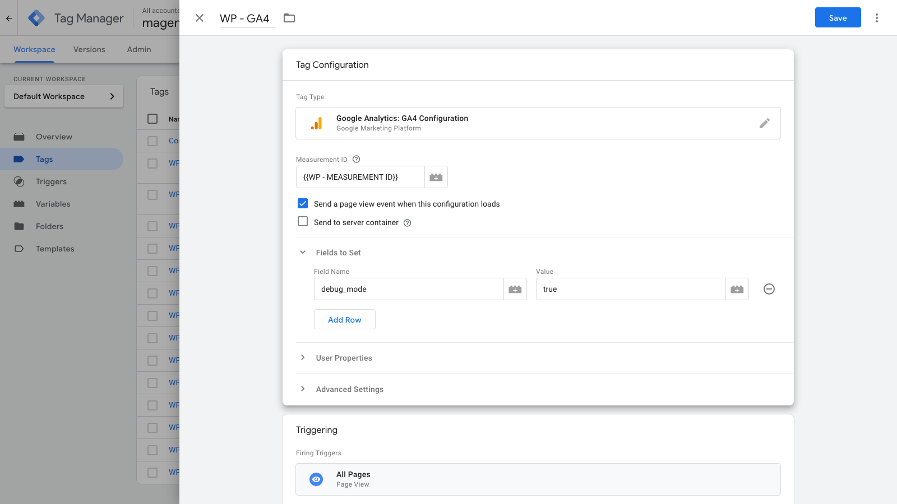Open Send to server container help icon

(408, 223)
